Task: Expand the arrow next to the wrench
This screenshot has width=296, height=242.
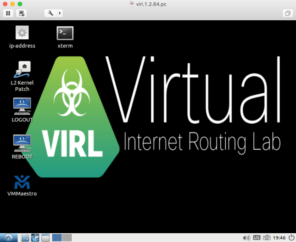Action: [x=60, y=13]
